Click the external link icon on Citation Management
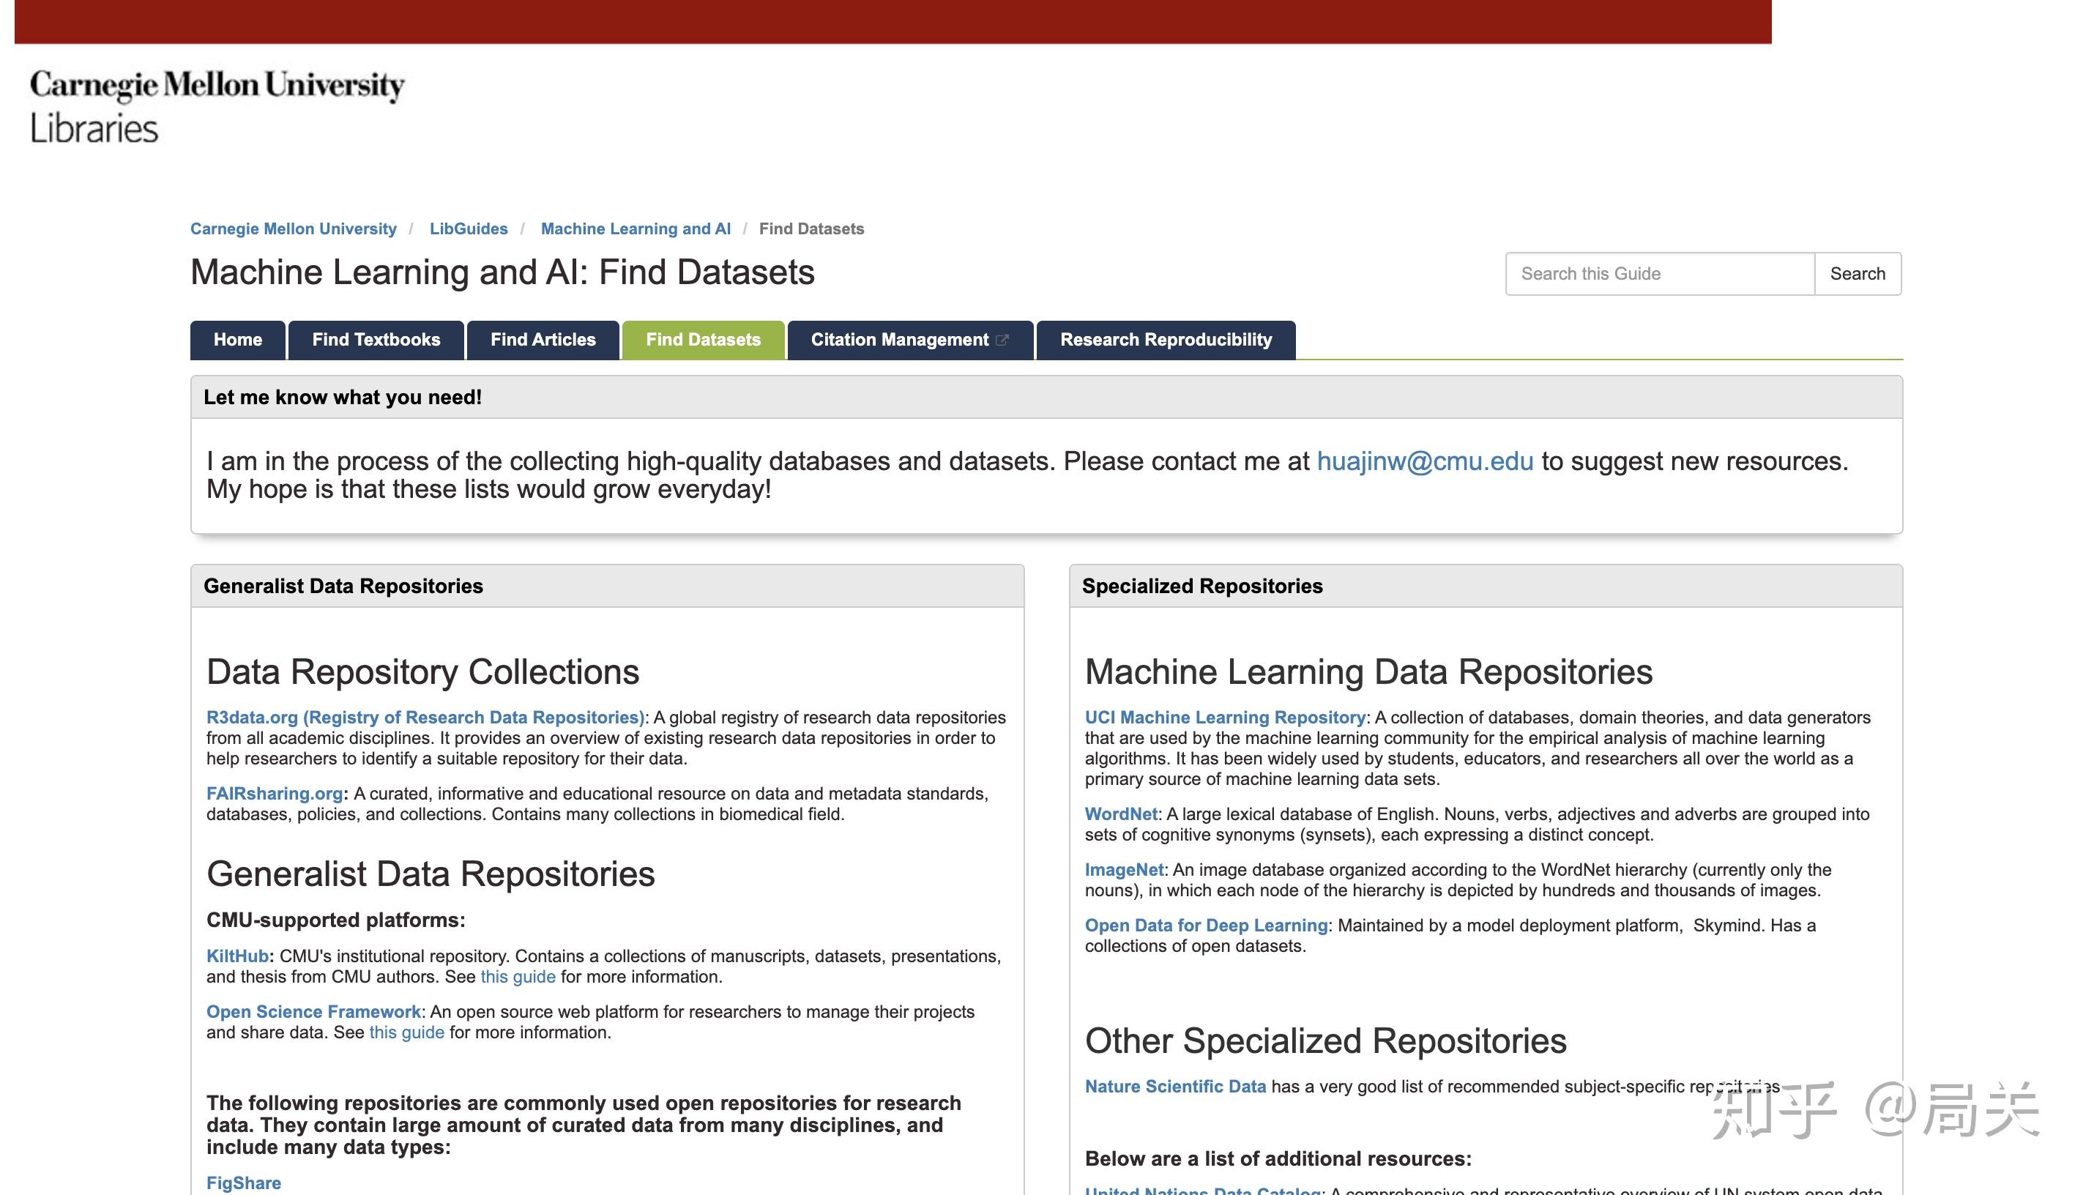Screen dimensions: 2094x1195 [x=1002, y=340]
